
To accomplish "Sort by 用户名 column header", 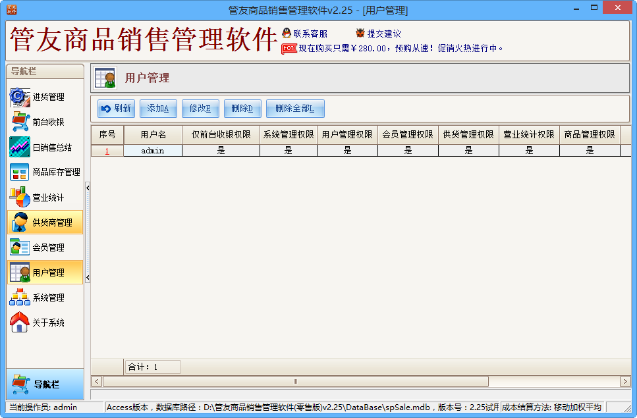I will pyautogui.click(x=153, y=135).
